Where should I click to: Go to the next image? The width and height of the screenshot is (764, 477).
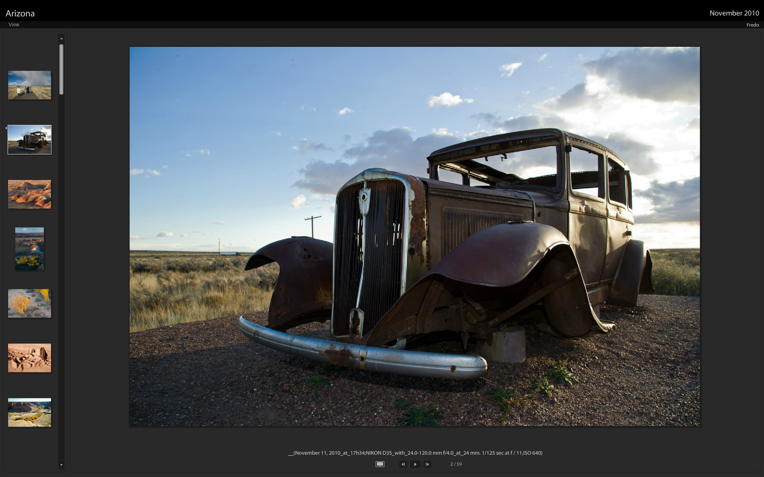(x=427, y=464)
